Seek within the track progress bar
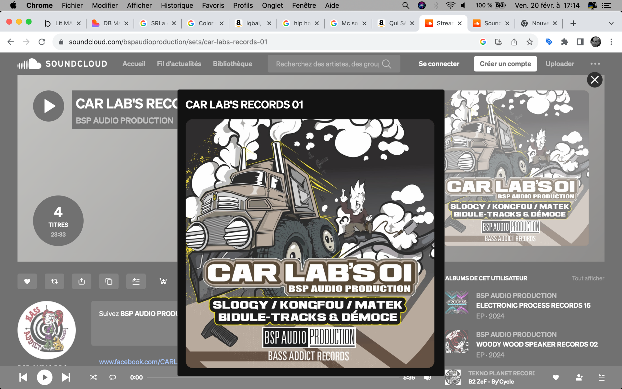The width and height of the screenshot is (622, 389). pyautogui.click(x=273, y=377)
